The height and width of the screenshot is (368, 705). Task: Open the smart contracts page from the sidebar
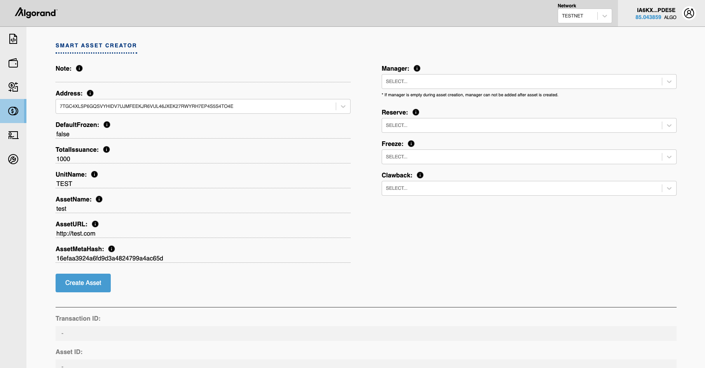13,39
